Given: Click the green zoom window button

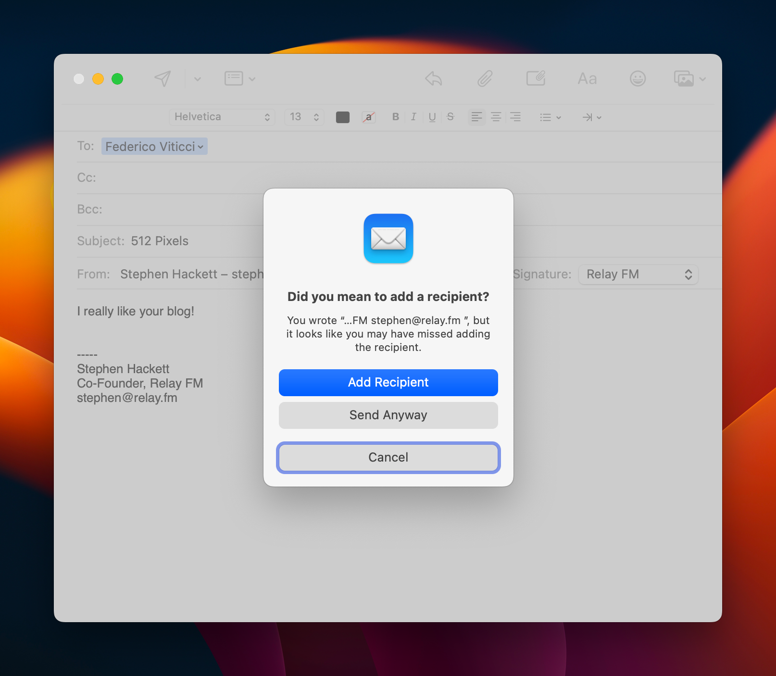Looking at the screenshot, I should [117, 79].
